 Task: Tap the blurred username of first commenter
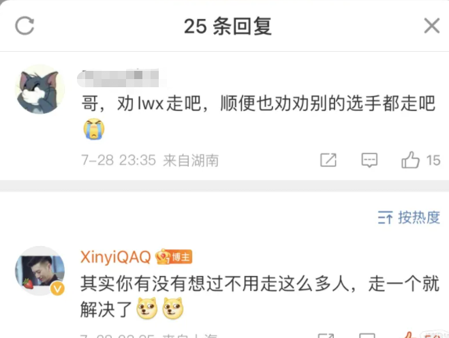[x=118, y=78]
